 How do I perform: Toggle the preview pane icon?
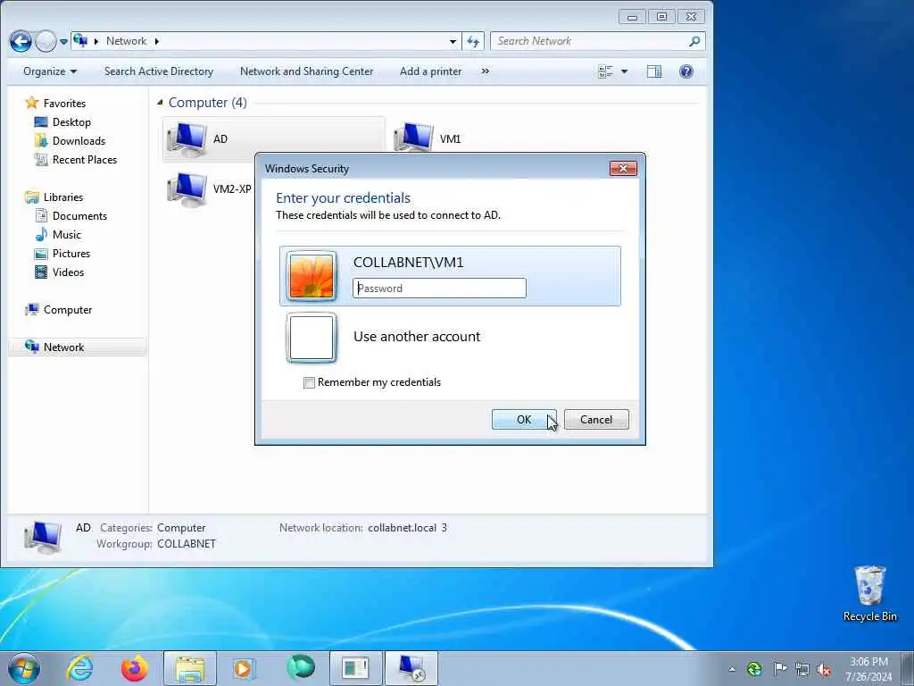coord(654,71)
